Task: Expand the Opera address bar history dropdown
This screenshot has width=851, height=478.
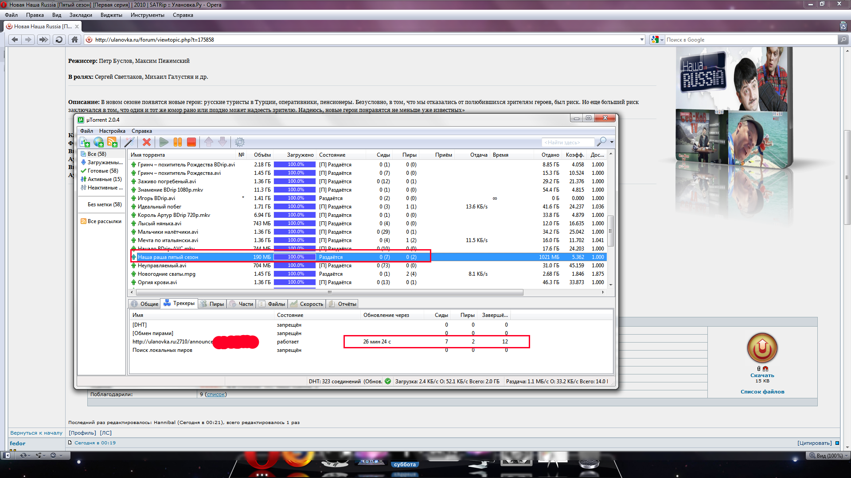Action: 642,40
